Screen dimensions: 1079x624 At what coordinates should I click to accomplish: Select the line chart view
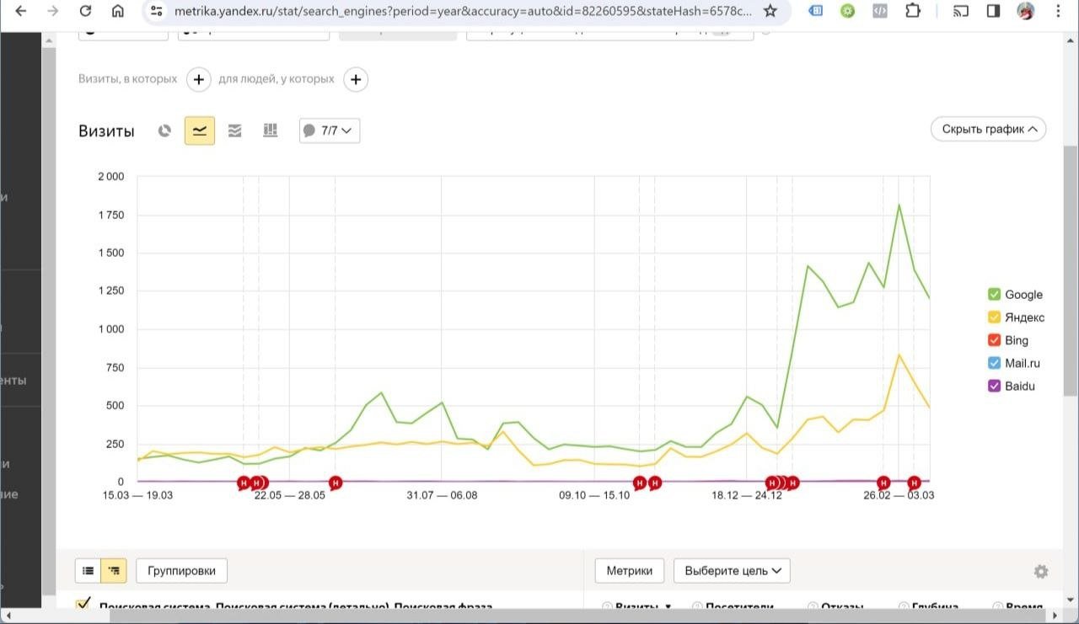pyautogui.click(x=200, y=131)
